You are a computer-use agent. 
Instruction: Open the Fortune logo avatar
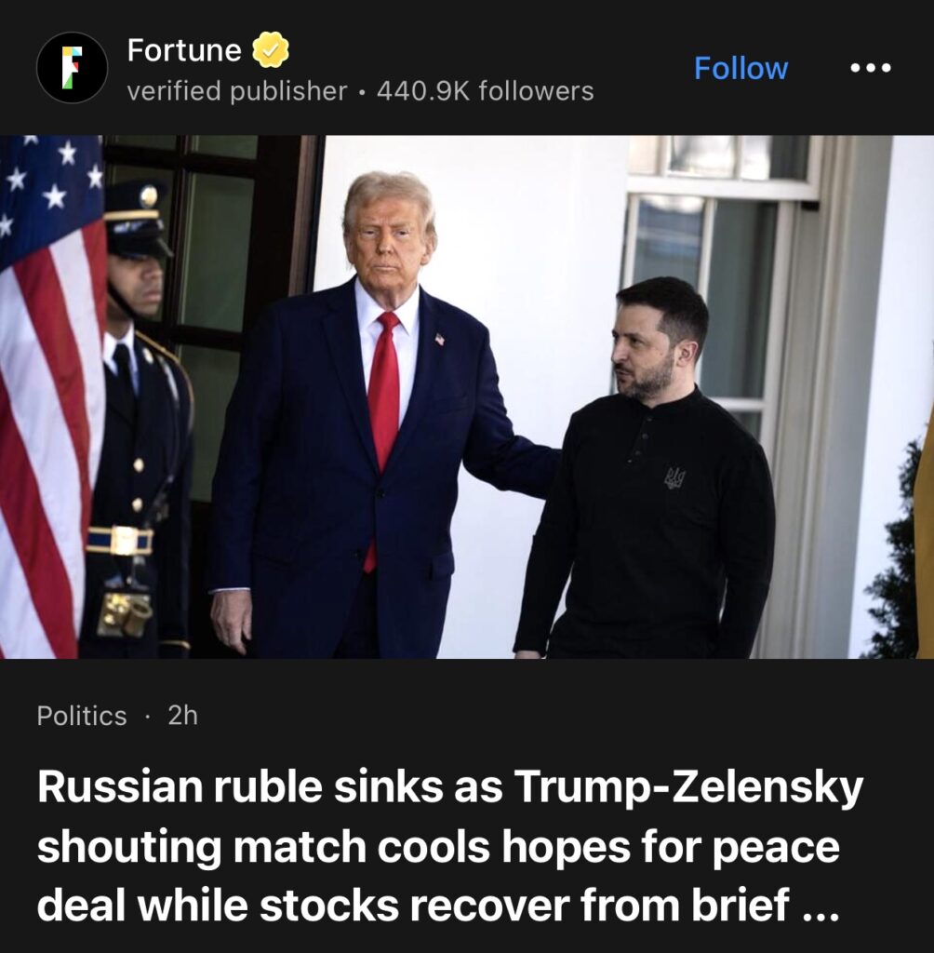72,67
